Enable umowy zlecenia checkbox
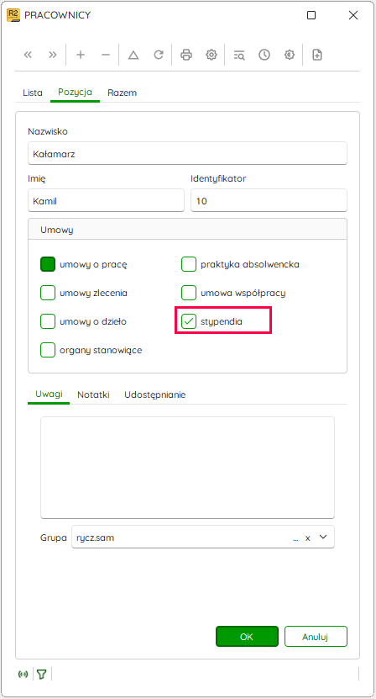Screen dimensions: 376x699 pyautogui.click(x=48, y=293)
